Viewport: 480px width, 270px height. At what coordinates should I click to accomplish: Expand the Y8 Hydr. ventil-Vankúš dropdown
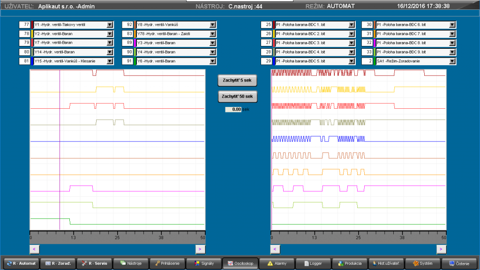213,25
